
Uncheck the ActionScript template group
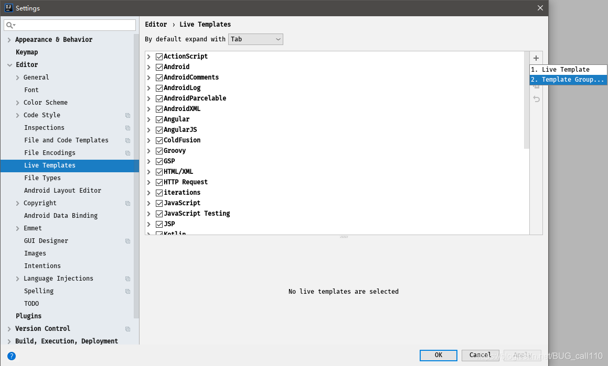[159, 56]
